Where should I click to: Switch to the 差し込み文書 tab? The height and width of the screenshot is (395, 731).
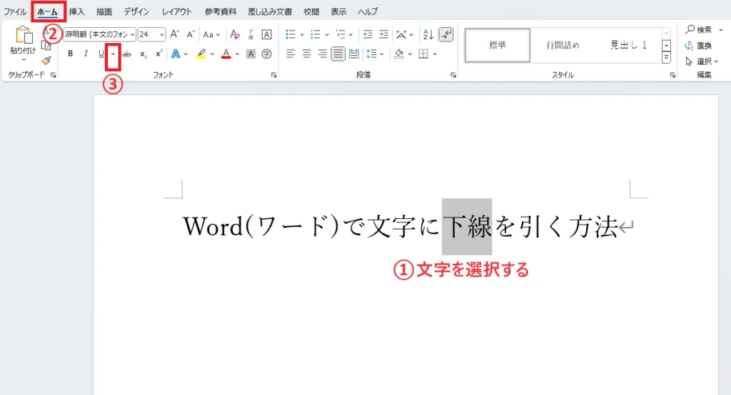click(x=270, y=11)
